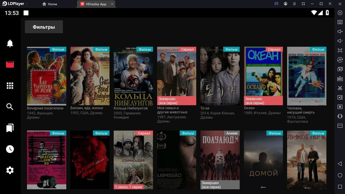
Task: Open operation recorder icon
Action: tap(340, 60)
